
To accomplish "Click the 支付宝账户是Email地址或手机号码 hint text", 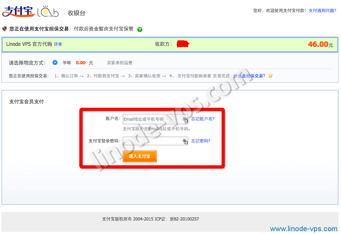I will pos(156,129).
